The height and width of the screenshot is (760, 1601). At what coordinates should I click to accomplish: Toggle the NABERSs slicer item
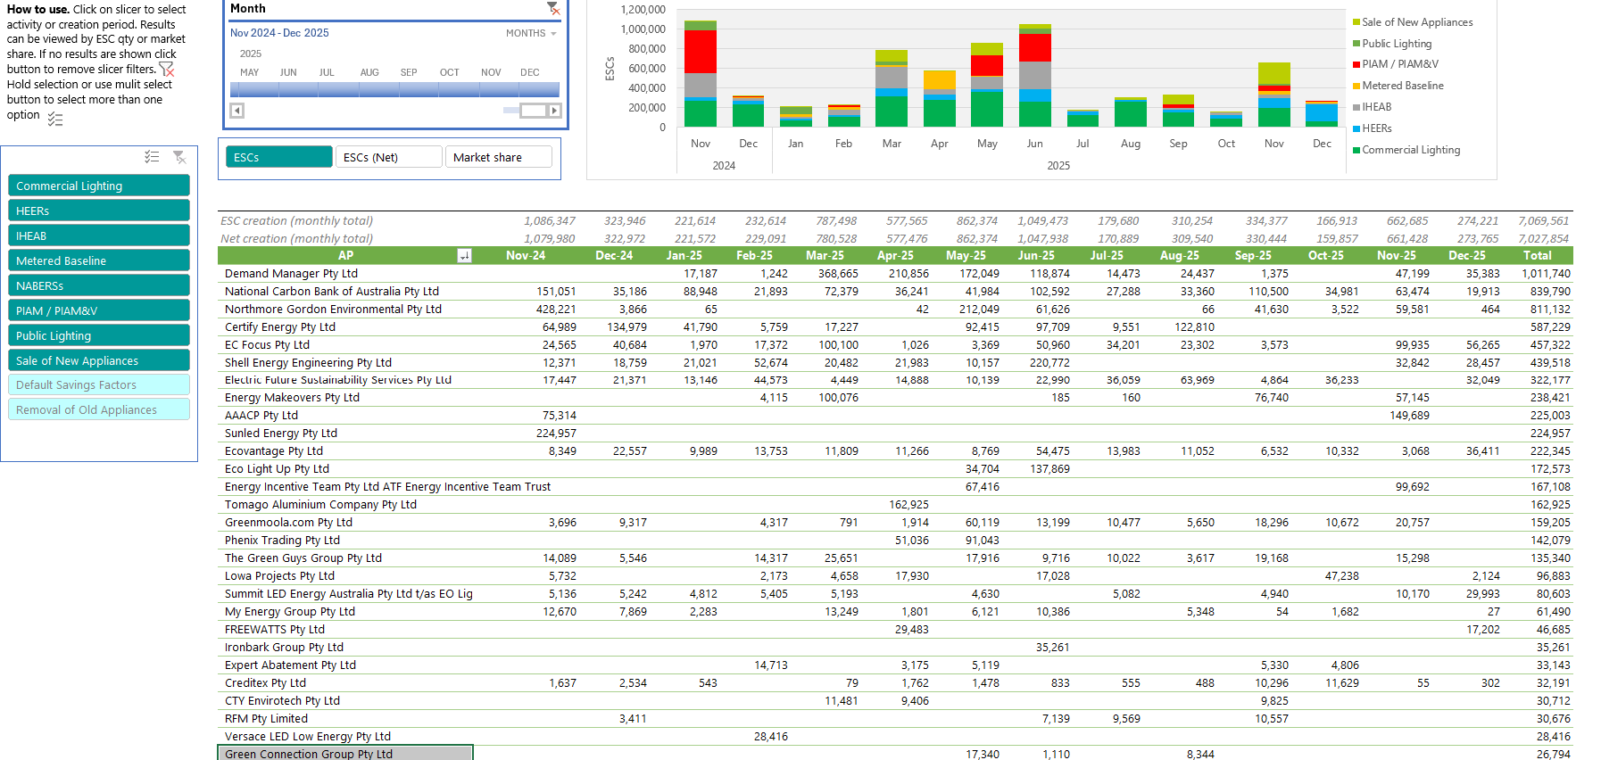[99, 285]
